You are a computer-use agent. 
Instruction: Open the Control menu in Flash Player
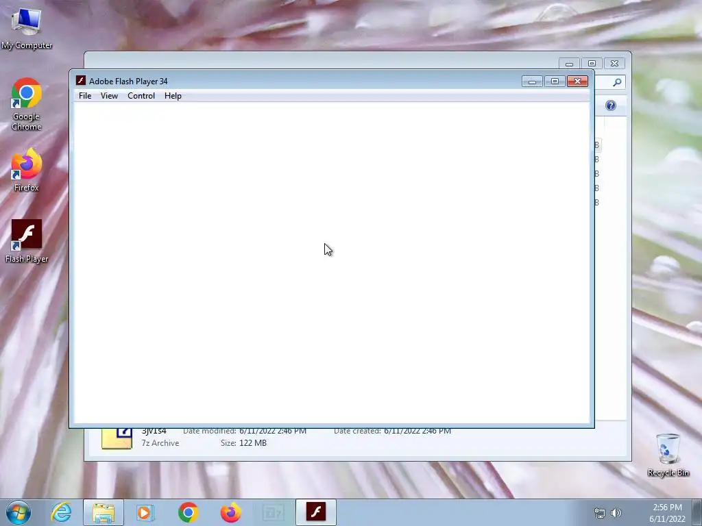[141, 96]
